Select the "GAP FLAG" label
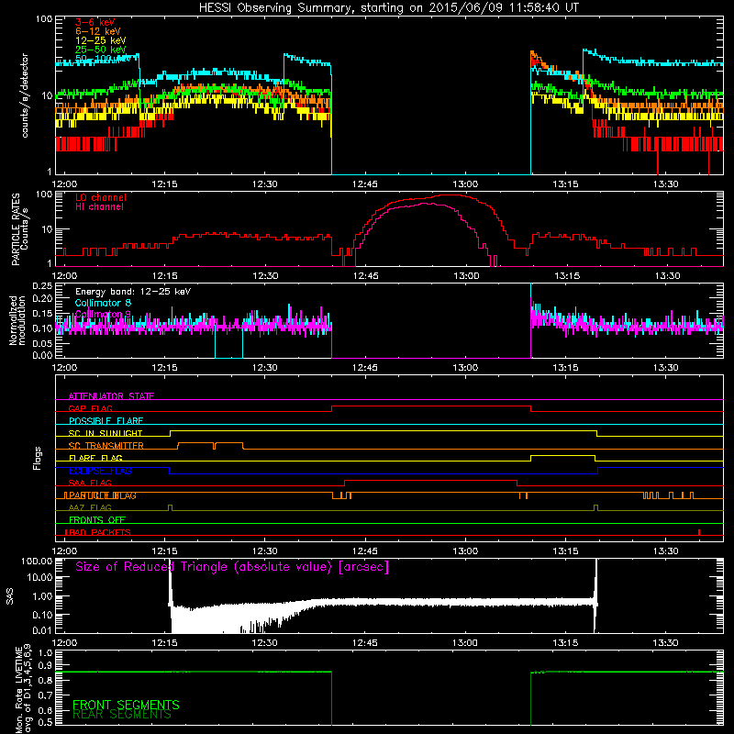734x734 pixels. click(x=90, y=408)
